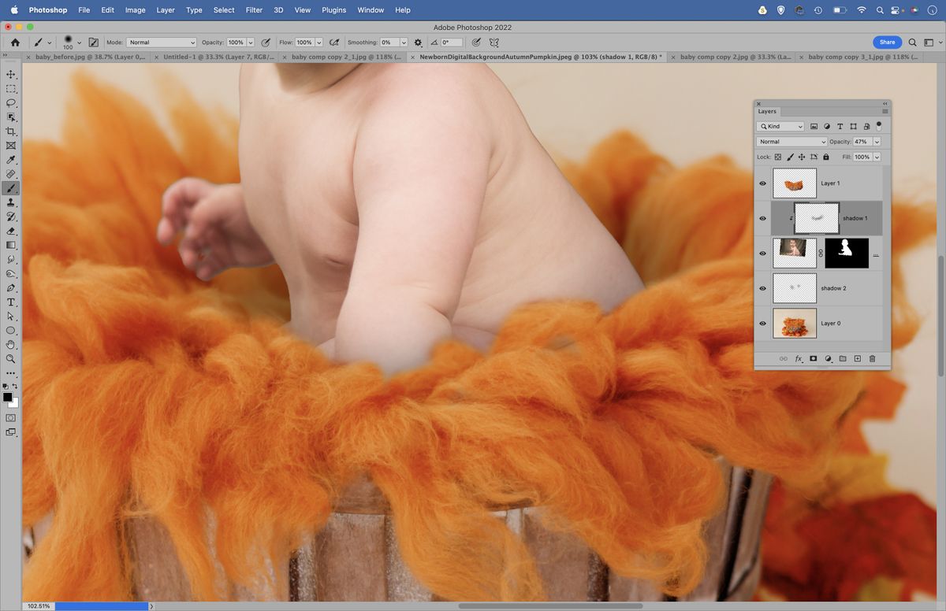Add a layer mask in Layers panel
The width and height of the screenshot is (946, 611).
click(x=813, y=358)
